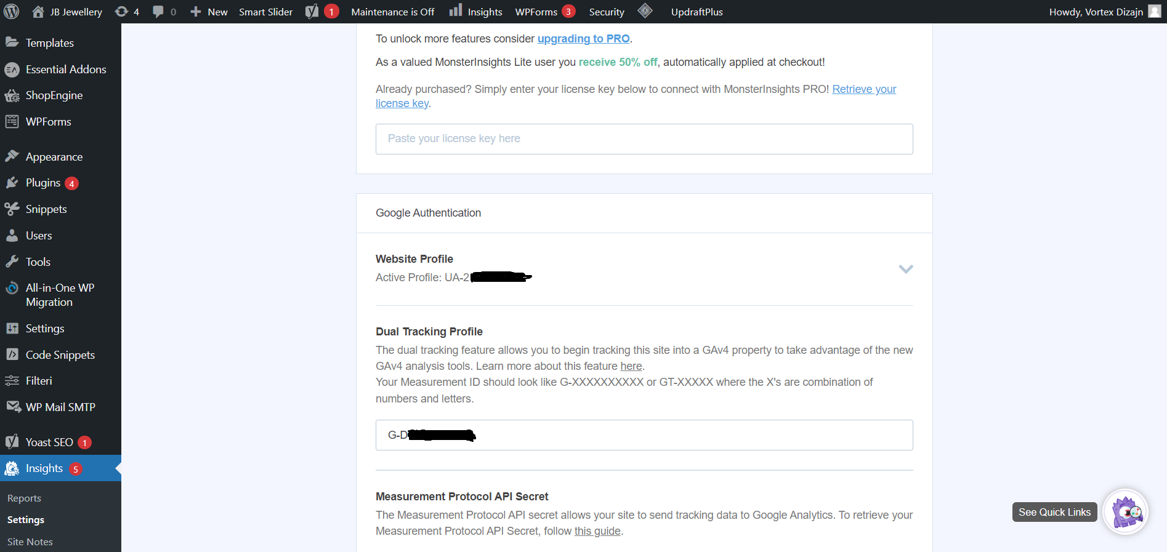Click the Plugins plug icon
Screen dimensions: 1167x552
coord(12,183)
